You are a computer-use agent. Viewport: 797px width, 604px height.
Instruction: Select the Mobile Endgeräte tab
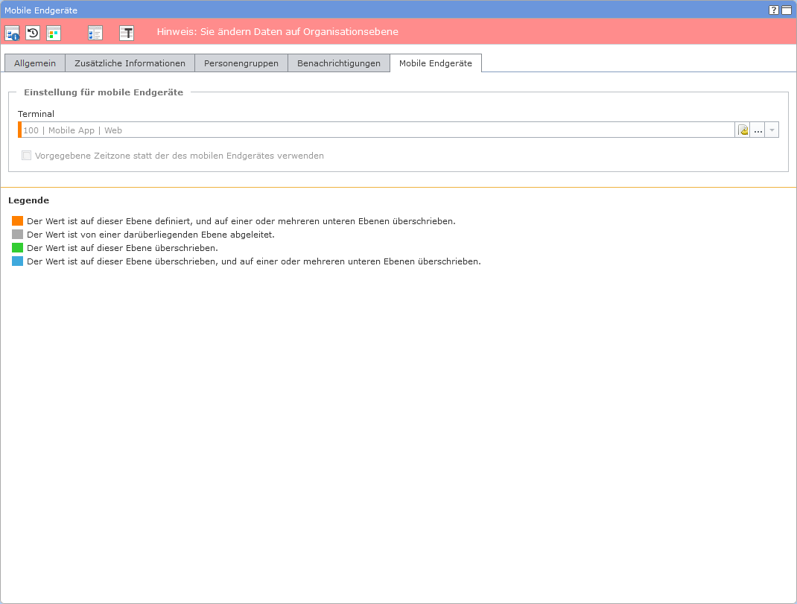436,63
